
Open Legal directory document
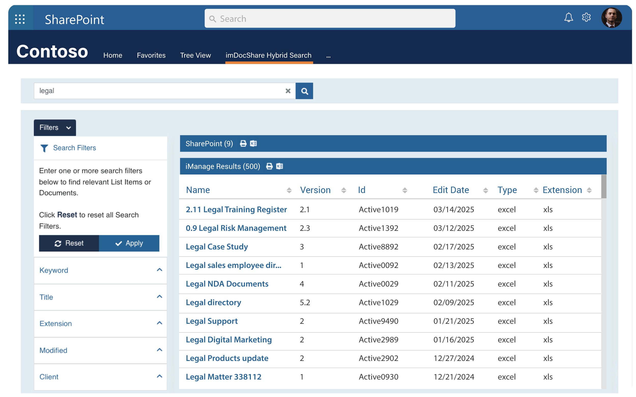click(213, 303)
